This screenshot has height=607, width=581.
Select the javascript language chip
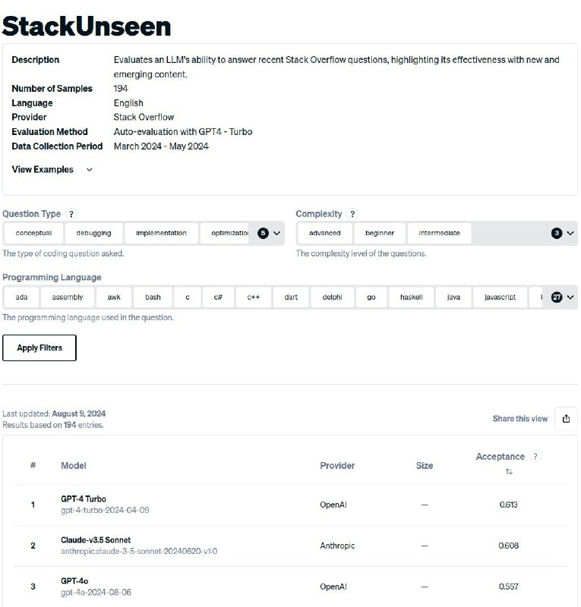(x=500, y=297)
